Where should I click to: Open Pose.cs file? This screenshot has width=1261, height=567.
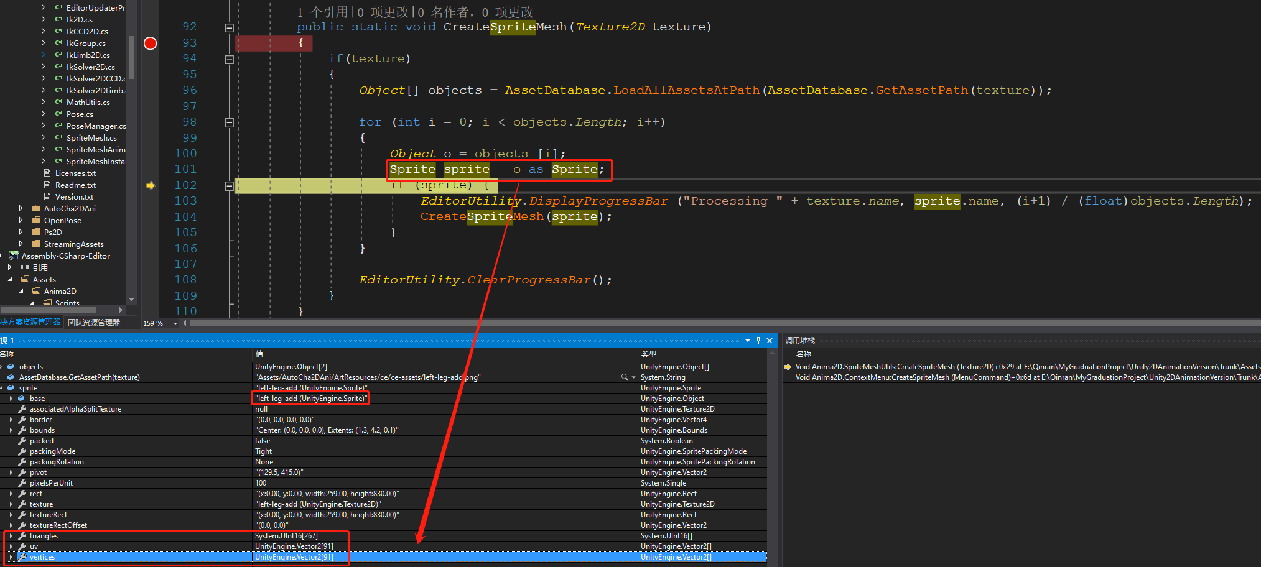tap(80, 114)
